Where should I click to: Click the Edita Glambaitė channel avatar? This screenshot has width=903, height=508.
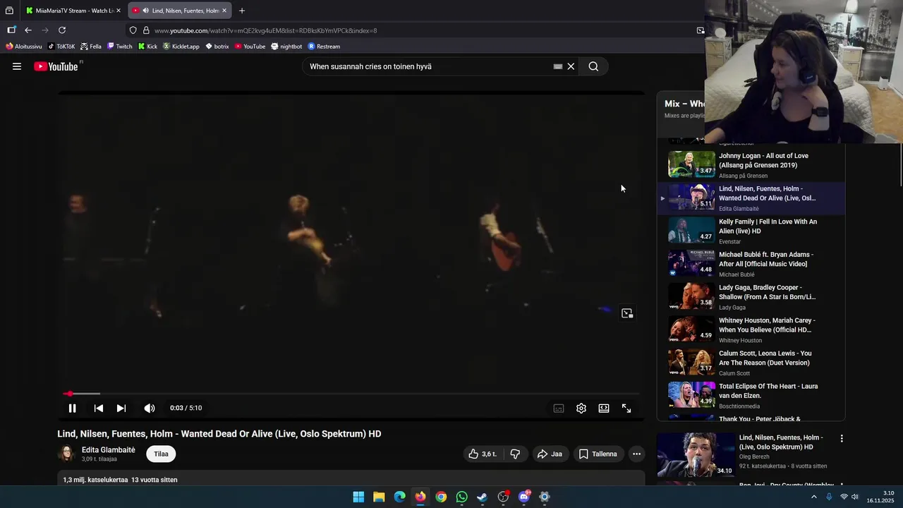(x=67, y=454)
